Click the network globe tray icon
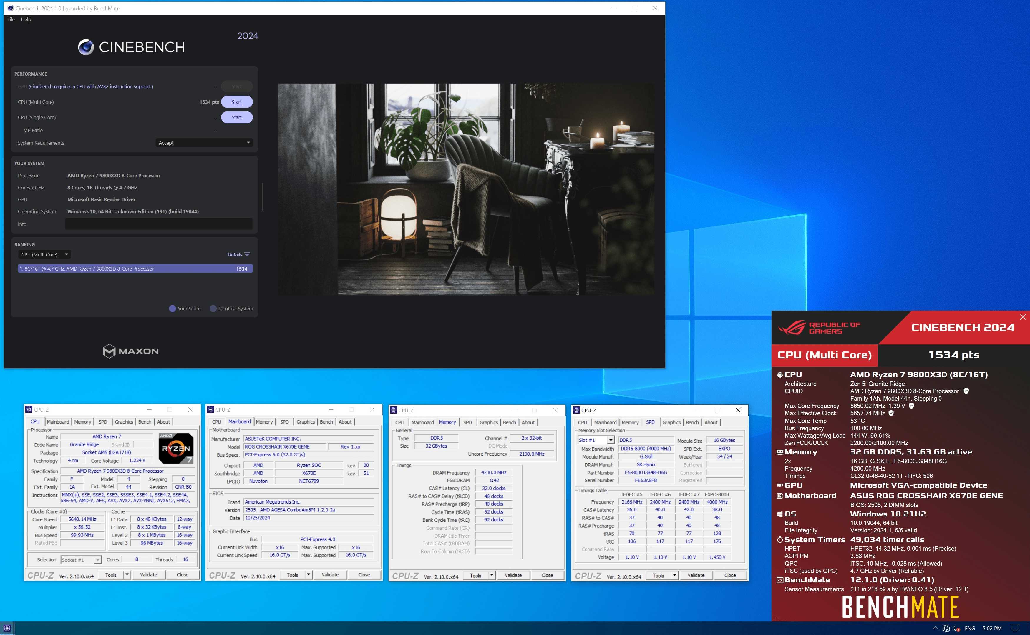The image size is (1030, 635). [x=946, y=628]
